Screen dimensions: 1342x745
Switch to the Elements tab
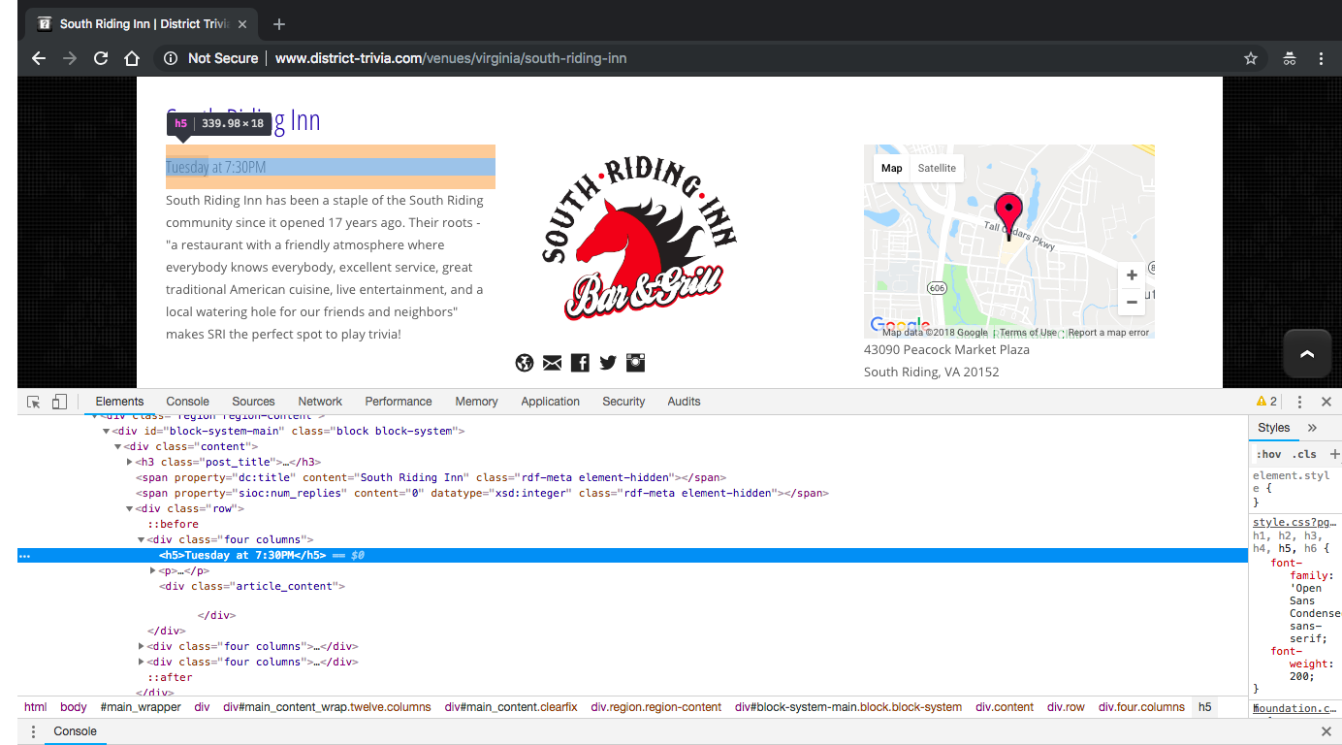tap(119, 402)
